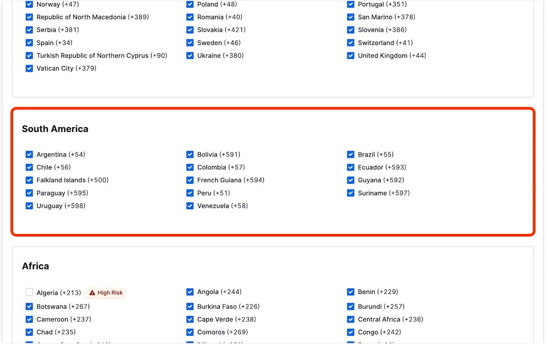
Task: Toggle Turkish Republic of Northern Cyprus checkbox
Action: pyautogui.click(x=30, y=56)
